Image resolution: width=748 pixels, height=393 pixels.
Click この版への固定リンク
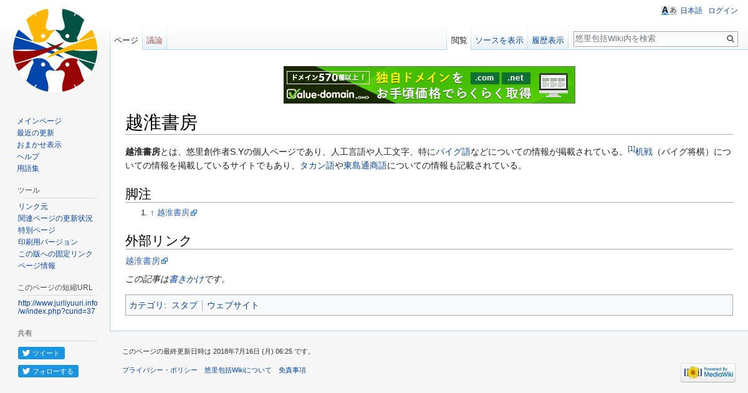coord(55,254)
